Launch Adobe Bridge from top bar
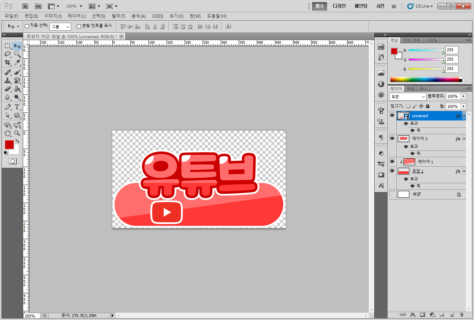 coord(25,6)
